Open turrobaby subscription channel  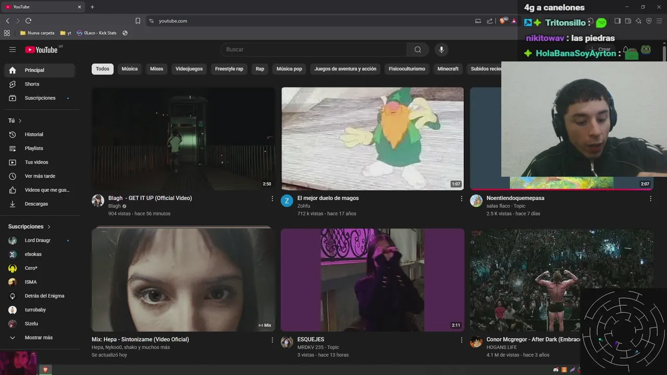[x=40, y=310]
